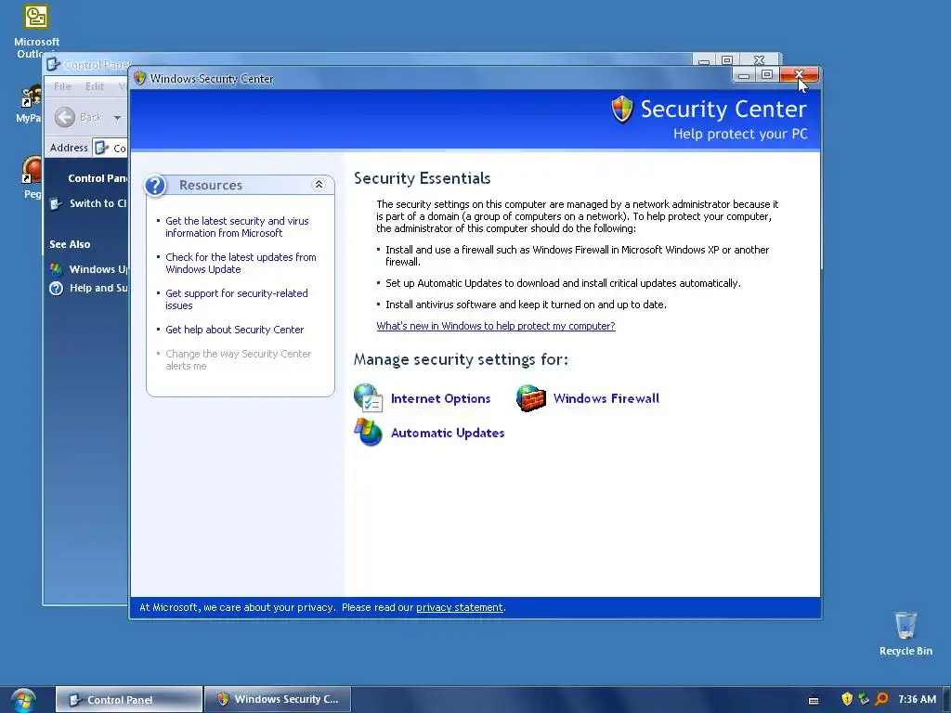Close the Windows Security Center window
The image size is (951, 713).
pos(799,74)
